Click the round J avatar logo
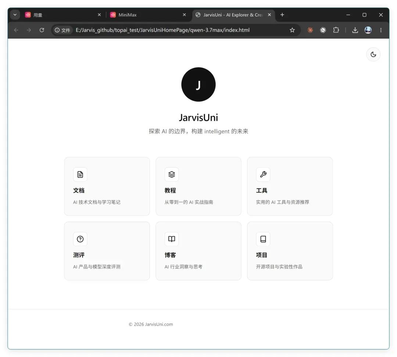The height and width of the screenshot is (357, 397). tap(198, 84)
